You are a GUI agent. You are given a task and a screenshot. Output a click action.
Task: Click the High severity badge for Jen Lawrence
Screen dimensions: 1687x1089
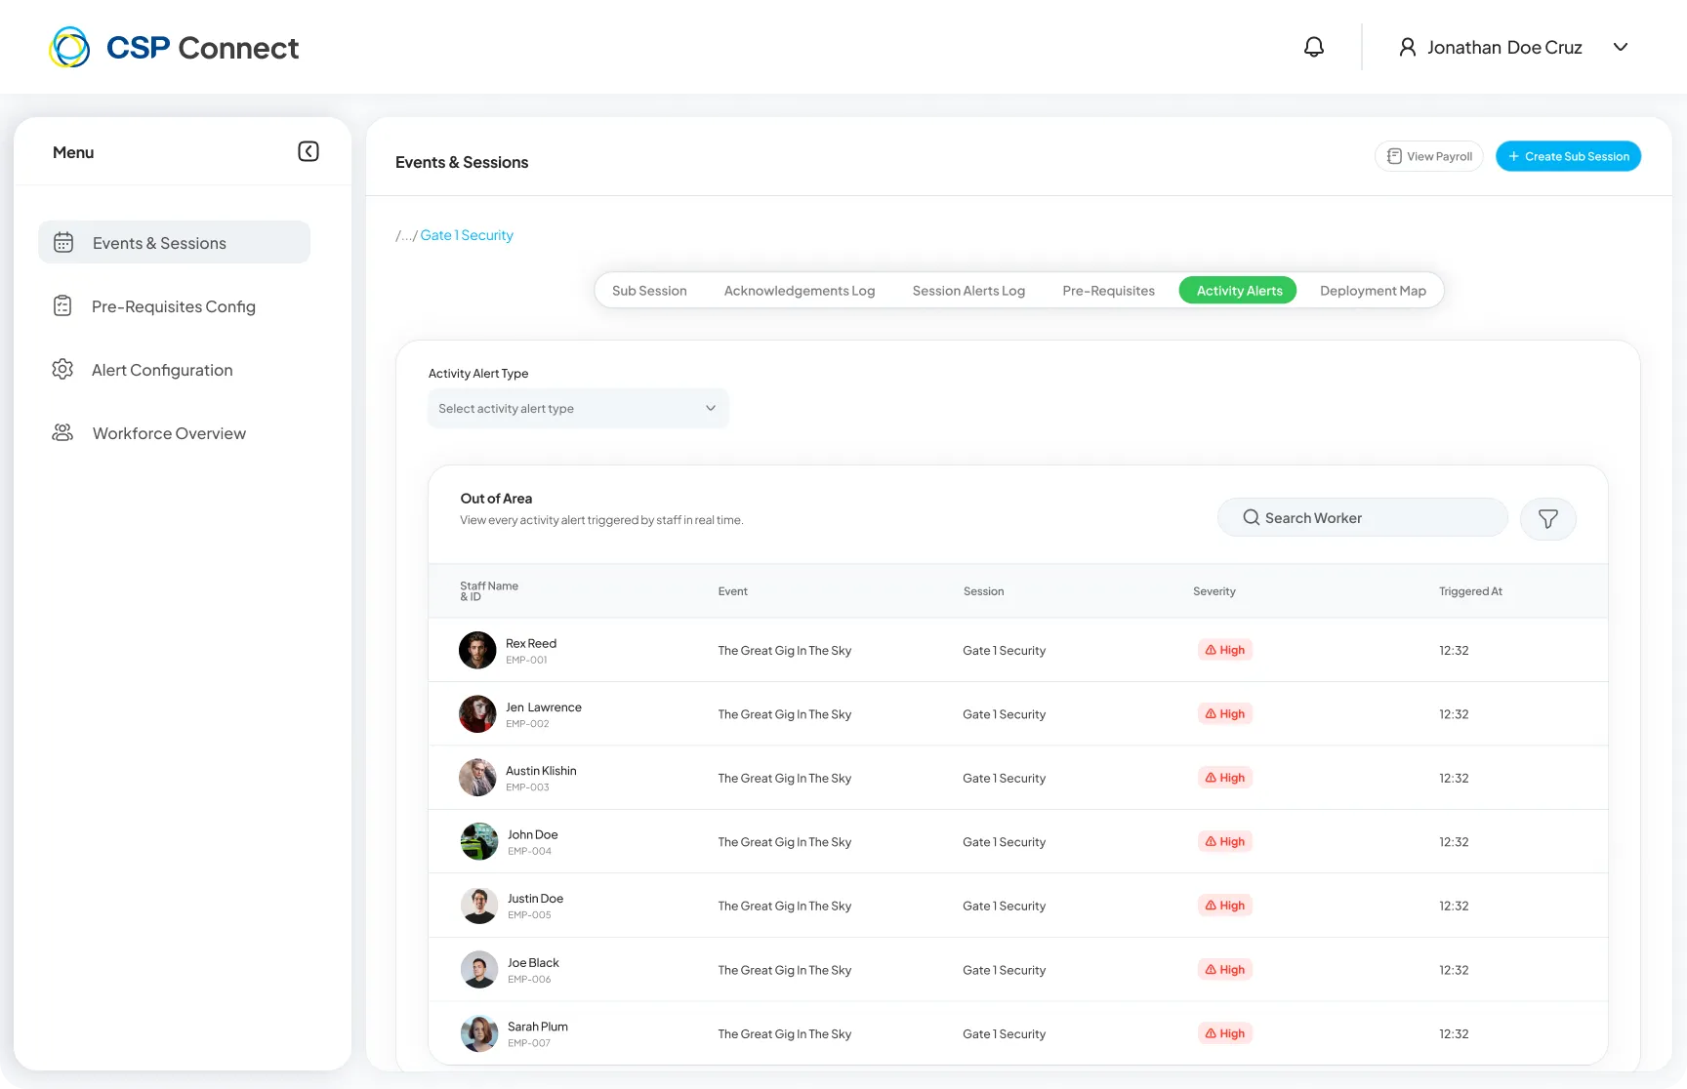coord(1225,713)
